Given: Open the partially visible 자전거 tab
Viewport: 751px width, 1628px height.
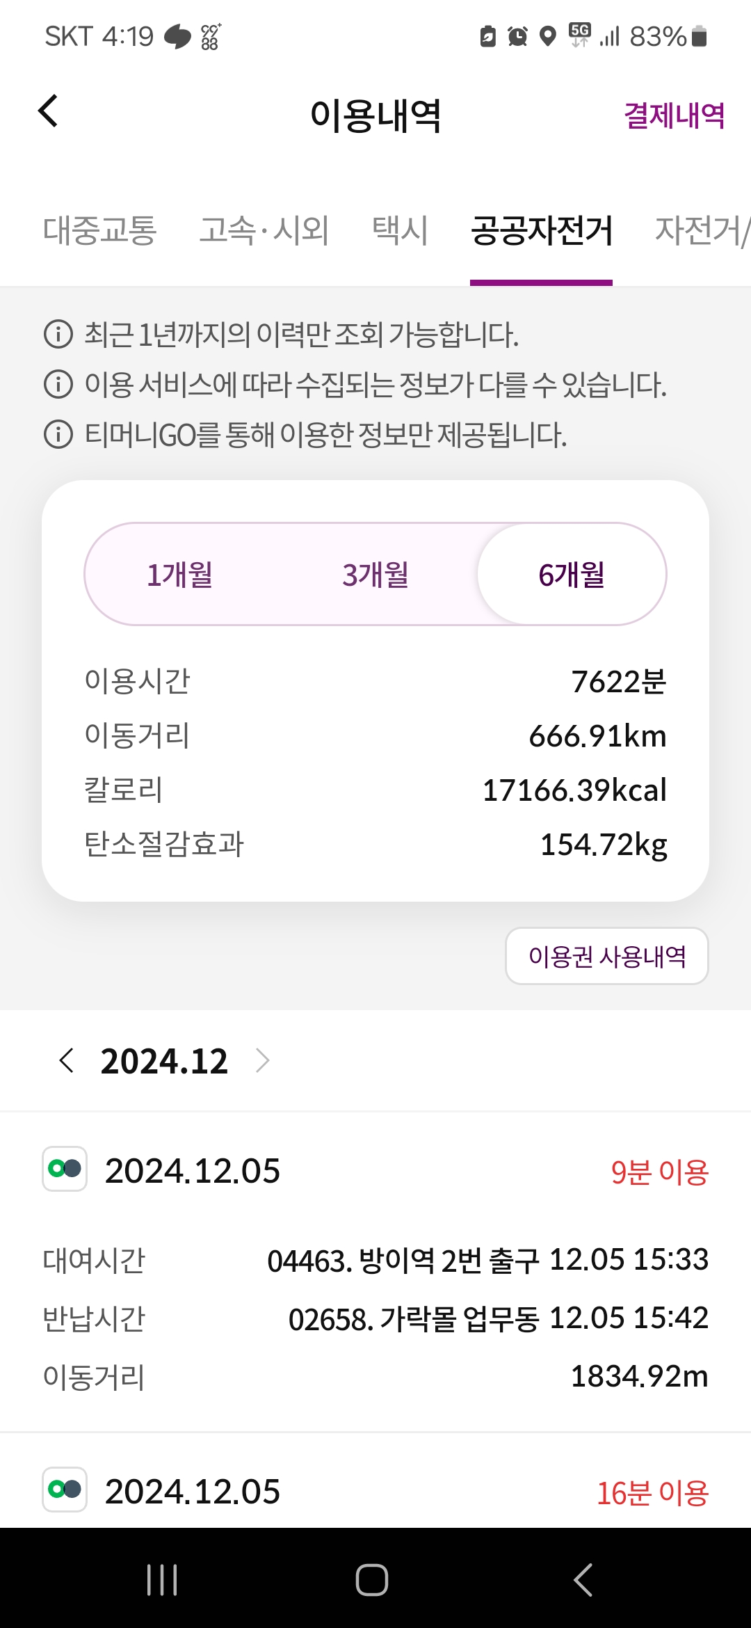Looking at the screenshot, I should [x=701, y=230].
